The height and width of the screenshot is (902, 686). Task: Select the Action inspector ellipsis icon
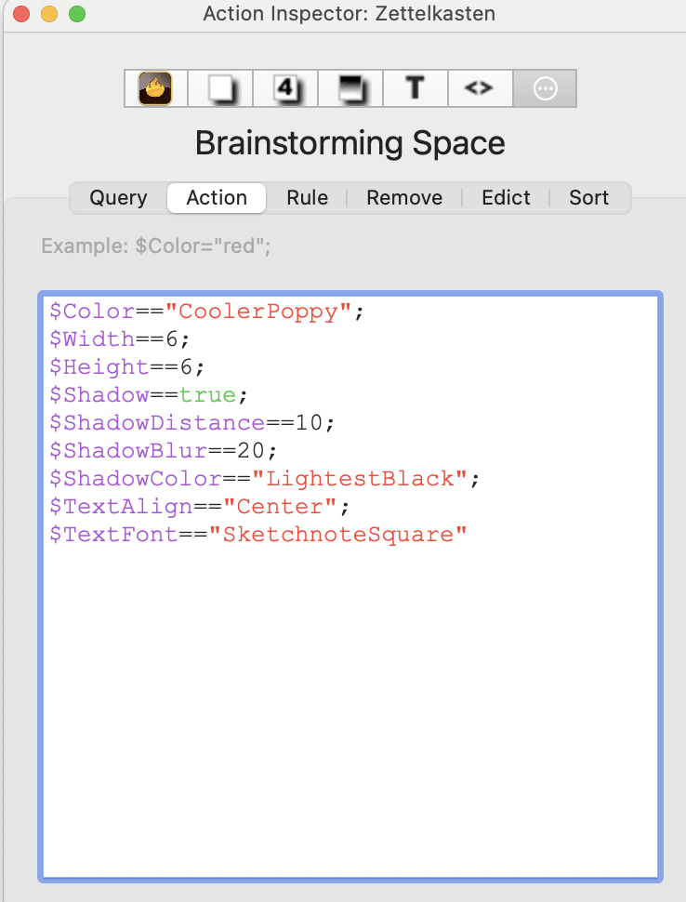point(545,88)
